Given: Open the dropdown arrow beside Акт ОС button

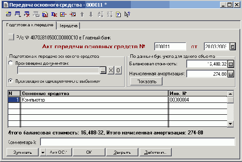Looking at the screenshot, I should point(43,152).
